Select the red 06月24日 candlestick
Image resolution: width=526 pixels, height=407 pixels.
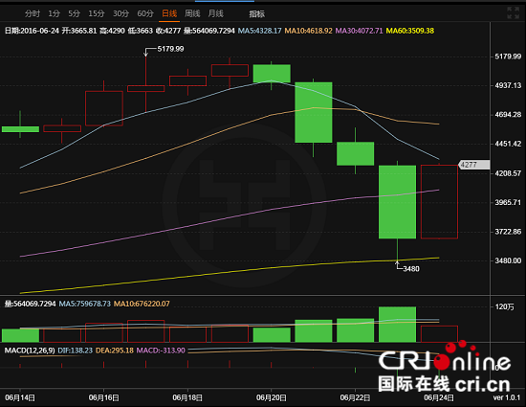(x=439, y=202)
